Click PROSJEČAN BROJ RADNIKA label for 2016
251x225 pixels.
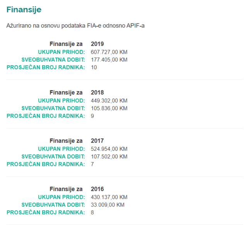46,212
